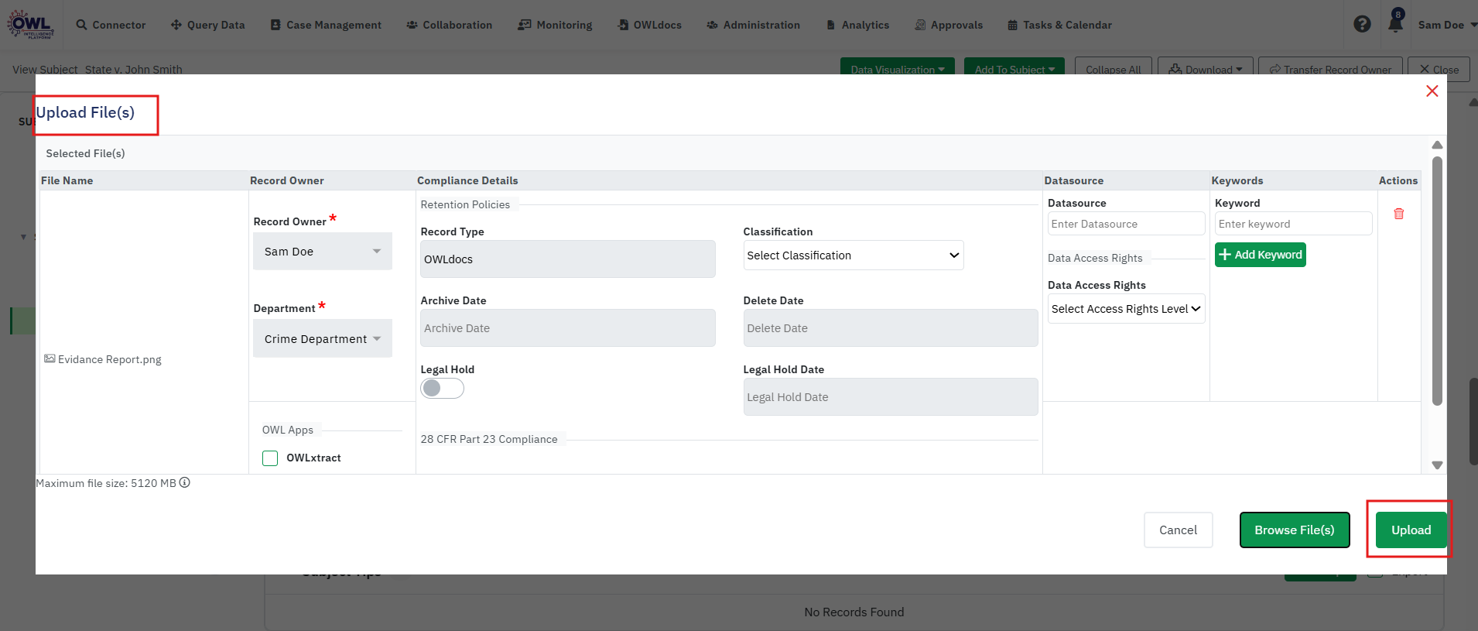Click the maximum file size info icon

(185, 482)
